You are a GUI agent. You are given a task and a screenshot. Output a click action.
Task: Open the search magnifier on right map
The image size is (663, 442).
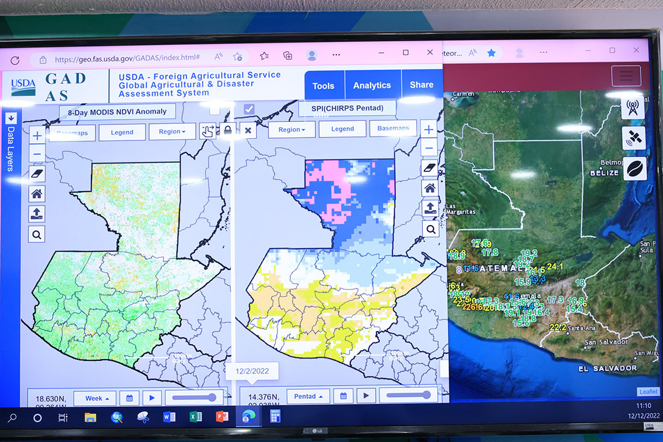coord(429,229)
